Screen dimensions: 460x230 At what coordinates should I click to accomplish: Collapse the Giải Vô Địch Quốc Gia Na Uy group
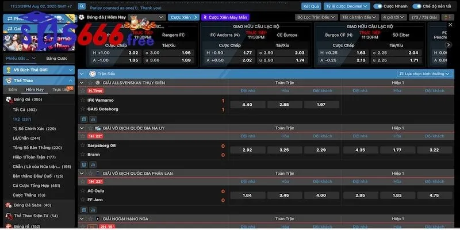point(82,128)
